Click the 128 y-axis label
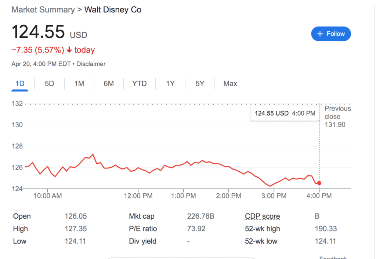 (x=17, y=146)
